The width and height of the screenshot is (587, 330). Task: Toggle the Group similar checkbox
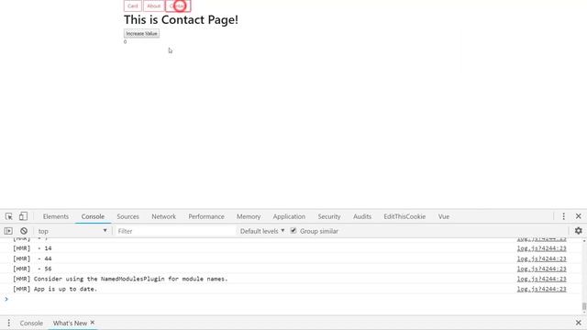coord(293,230)
